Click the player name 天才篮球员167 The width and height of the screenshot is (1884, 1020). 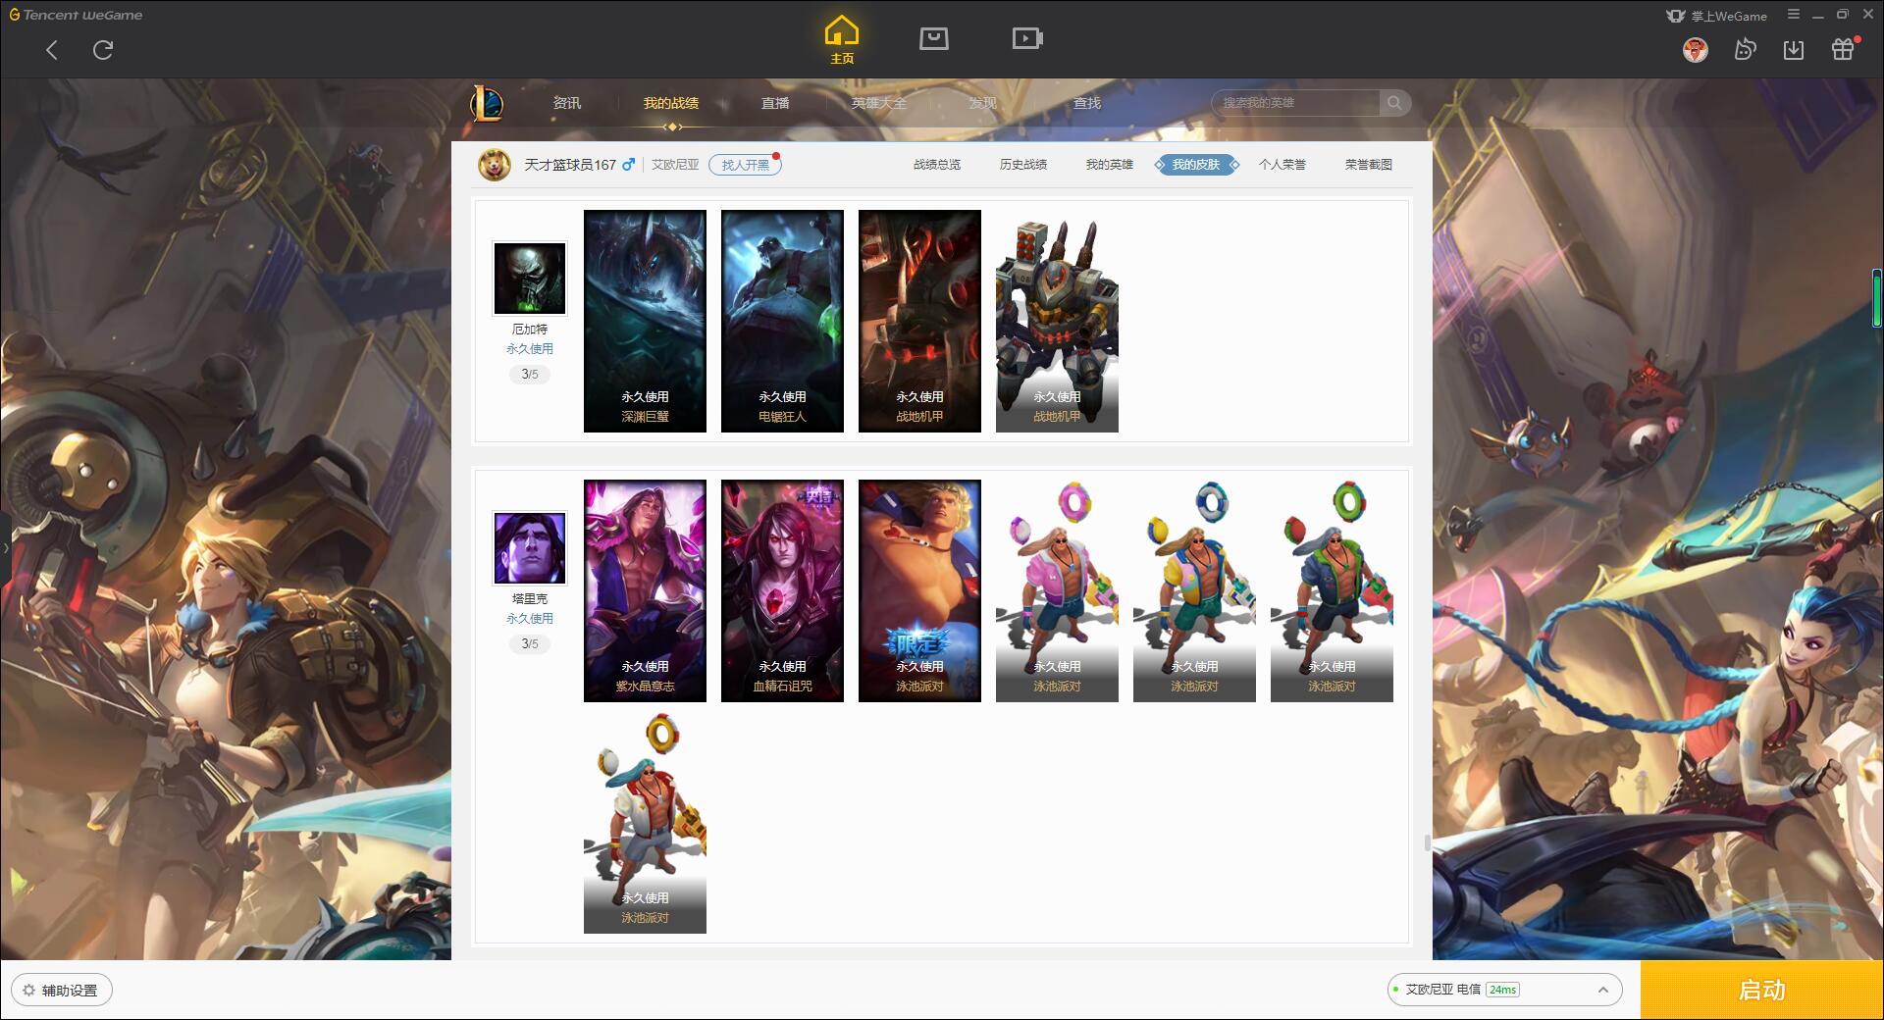pyautogui.click(x=570, y=165)
